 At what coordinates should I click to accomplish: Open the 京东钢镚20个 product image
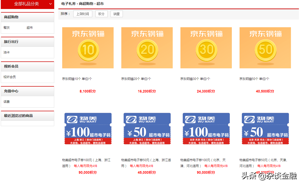[147, 48]
